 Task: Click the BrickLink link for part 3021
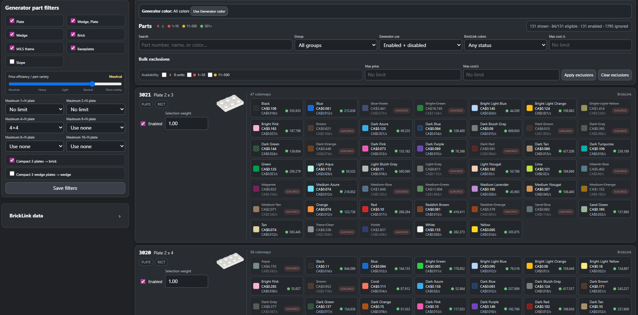point(624,94)
